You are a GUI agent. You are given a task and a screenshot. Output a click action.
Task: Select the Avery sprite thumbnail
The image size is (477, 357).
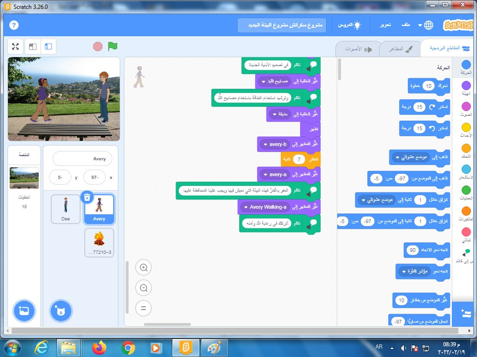tap(99, 209)
